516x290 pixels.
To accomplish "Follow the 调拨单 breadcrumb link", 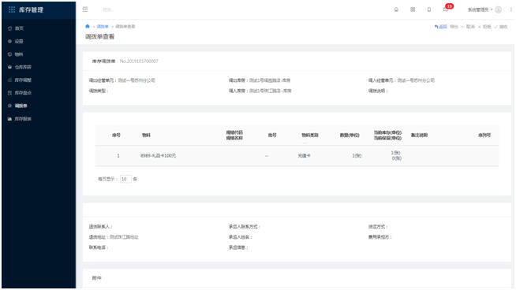I will [x=103, y=27].
